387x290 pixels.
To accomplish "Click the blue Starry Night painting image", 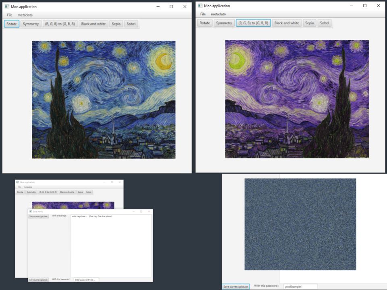I will [x=104, y=99].
